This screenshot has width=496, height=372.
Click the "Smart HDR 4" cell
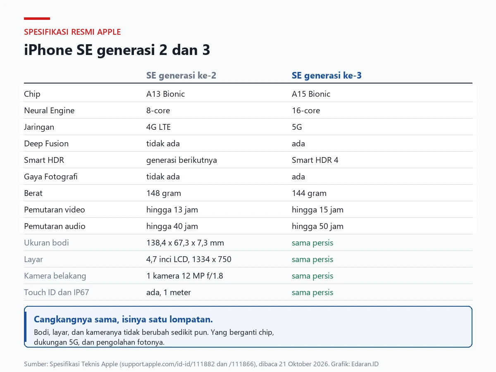click(x=315, y=160)
